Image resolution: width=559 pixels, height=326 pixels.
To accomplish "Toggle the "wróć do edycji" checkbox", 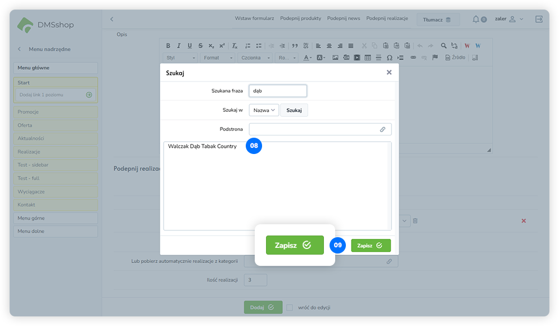I will [x=290, y=307].
